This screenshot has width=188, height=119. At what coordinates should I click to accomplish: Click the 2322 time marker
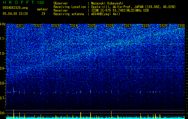coord(38,26)
